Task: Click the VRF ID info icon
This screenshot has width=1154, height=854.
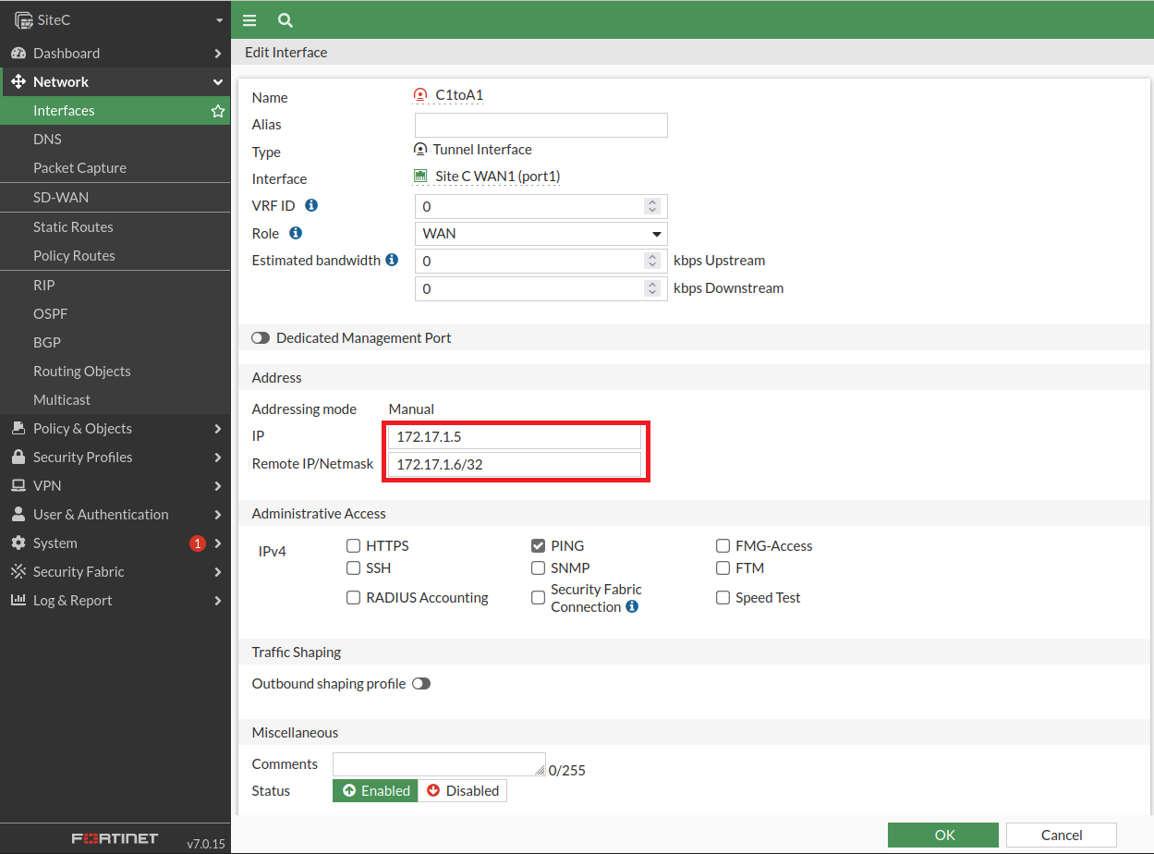Action: click(x=311, y=206)
